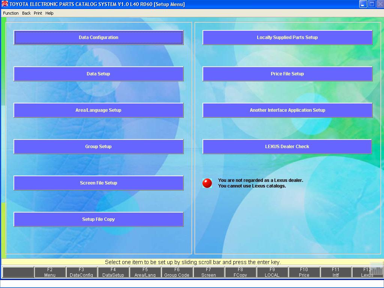Click the Toyota logo icon in title bar

point(4,4)
